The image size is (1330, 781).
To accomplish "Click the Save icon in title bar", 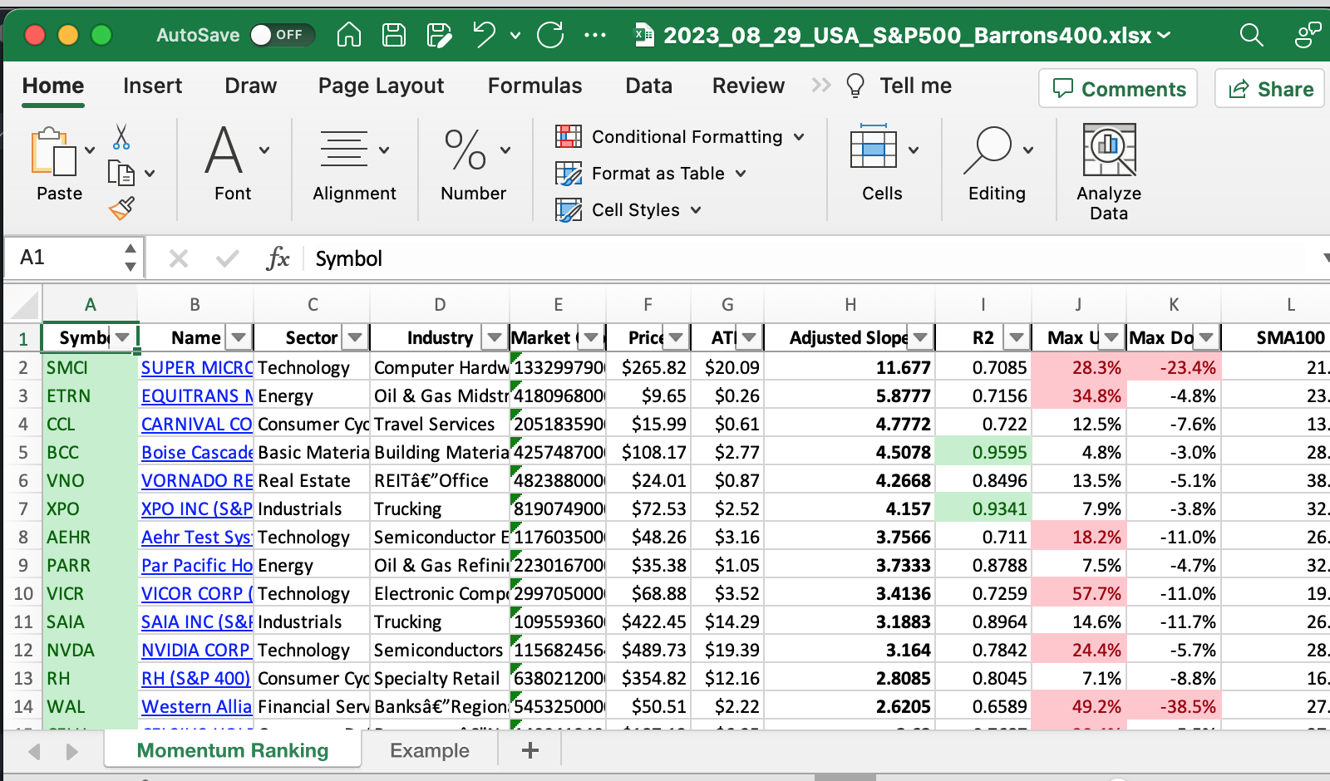I will pos(393,35).
